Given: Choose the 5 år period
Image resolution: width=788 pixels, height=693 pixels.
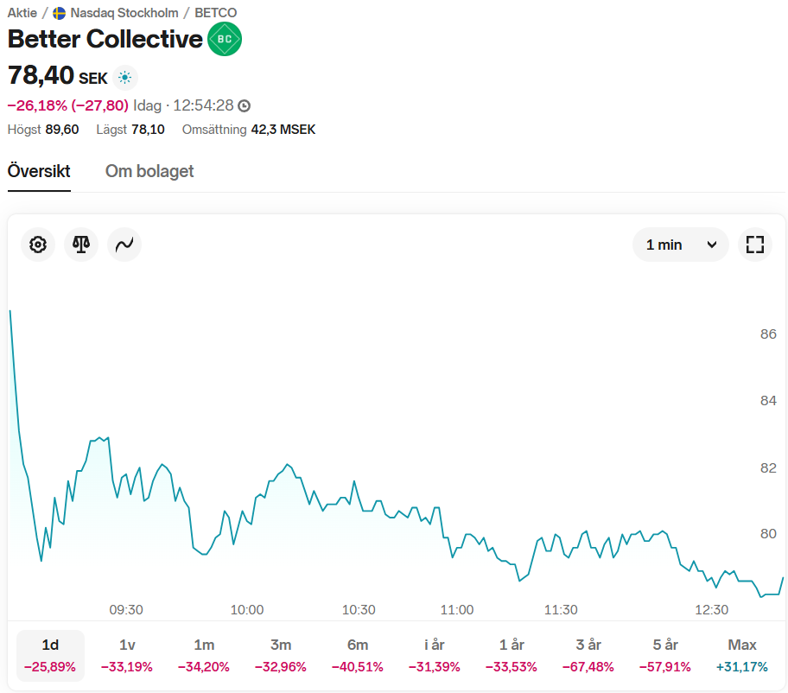Looking at the screenshot, I should (665, 655).
